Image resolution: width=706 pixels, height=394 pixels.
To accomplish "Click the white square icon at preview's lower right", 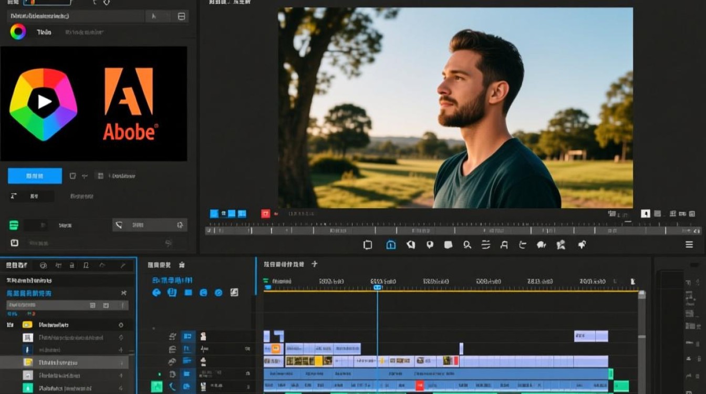I will pos(646,214).
